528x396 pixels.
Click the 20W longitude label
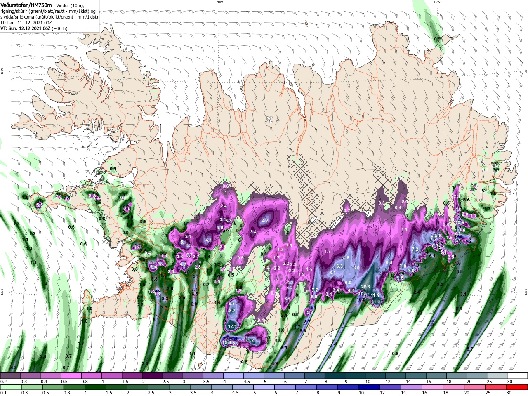tap(219, 2)
